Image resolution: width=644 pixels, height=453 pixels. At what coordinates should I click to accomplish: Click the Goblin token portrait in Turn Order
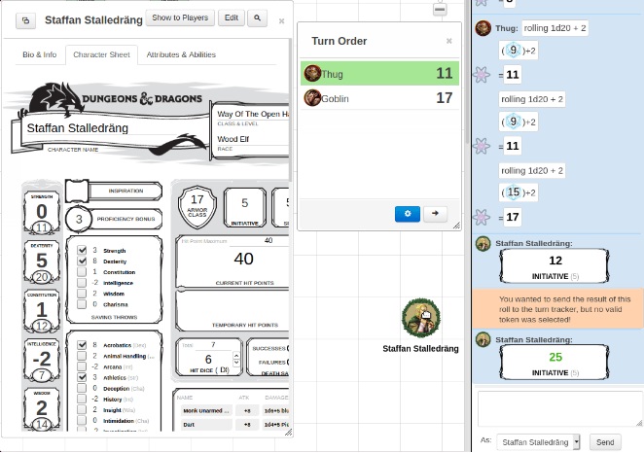[x=312, y=98]
